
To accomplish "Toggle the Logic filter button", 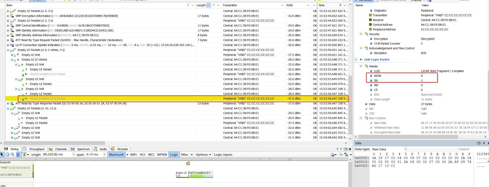I will point(174,154).
